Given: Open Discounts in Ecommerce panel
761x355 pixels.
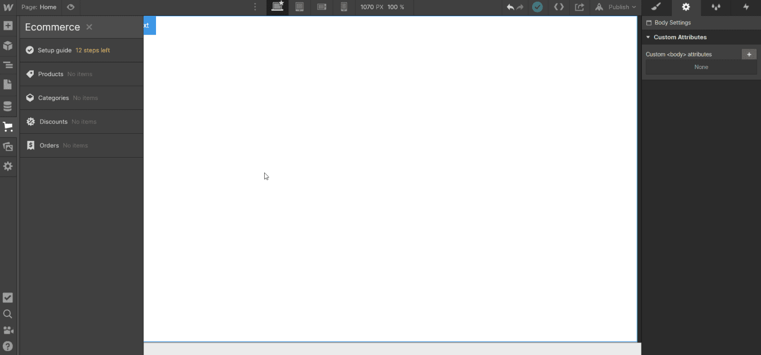Looking at the screenshot, I should [82, 122].
